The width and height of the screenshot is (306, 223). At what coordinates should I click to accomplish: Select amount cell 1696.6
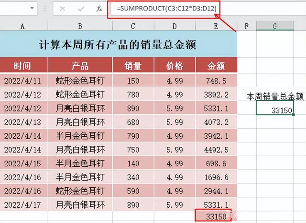pos(217,177)
